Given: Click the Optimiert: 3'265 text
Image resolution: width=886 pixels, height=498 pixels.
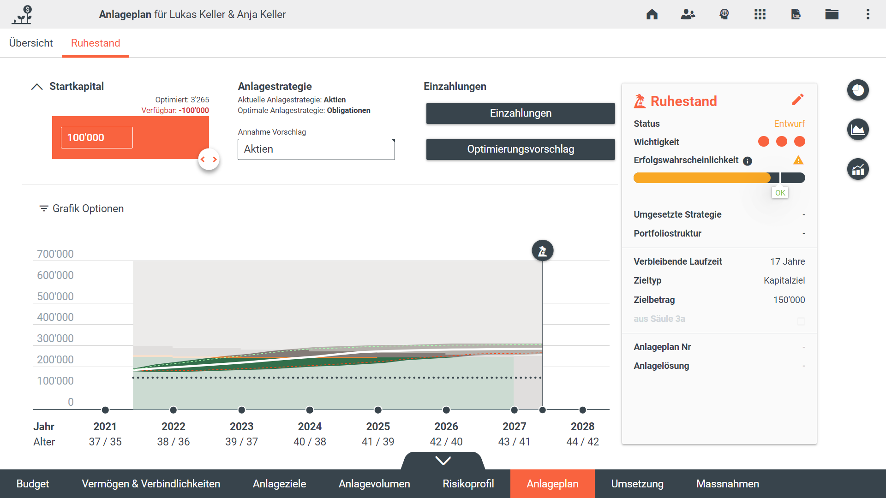Looking at the screenshot, I should coord(182,100).
